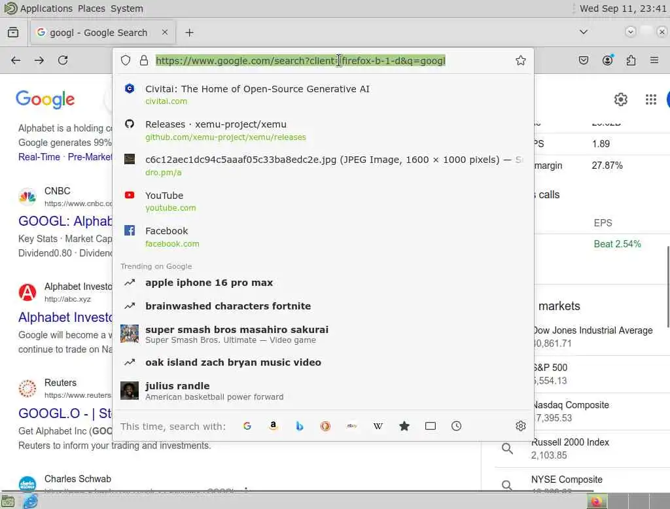This screenshot has height=509, width=670.
Task: Search this time with Google icon
Action: point(247,426)
